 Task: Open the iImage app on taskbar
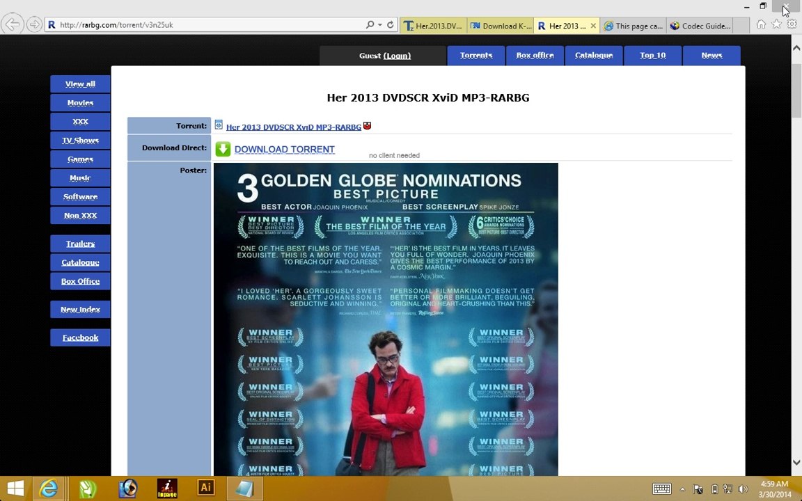click(167, 488)
